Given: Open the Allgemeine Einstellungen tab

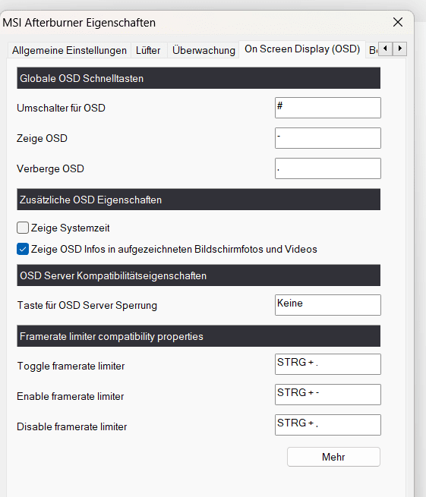Looking at the screenshot, I should [x=69, y=50].
